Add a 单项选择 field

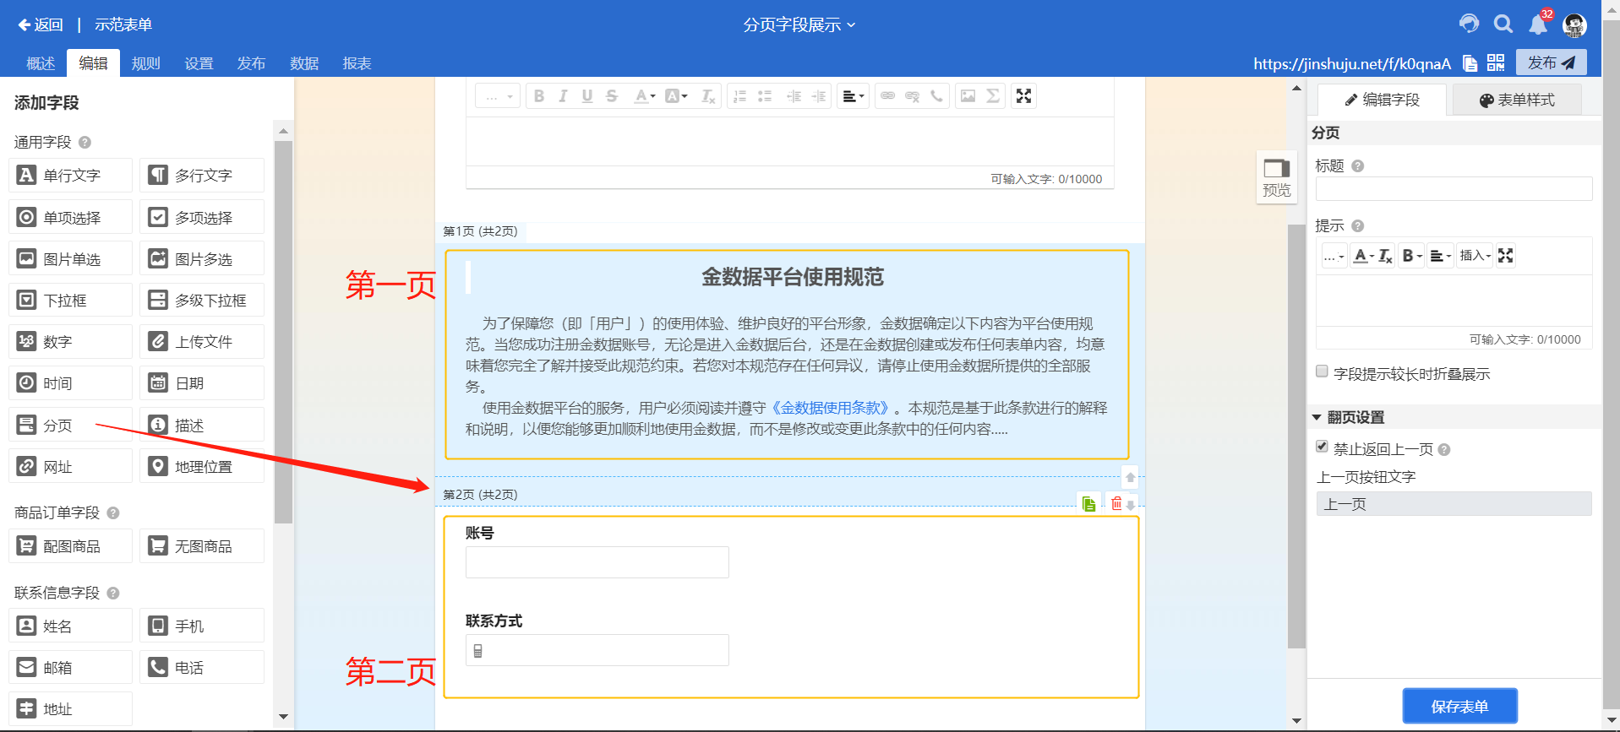tap(71, 217)
